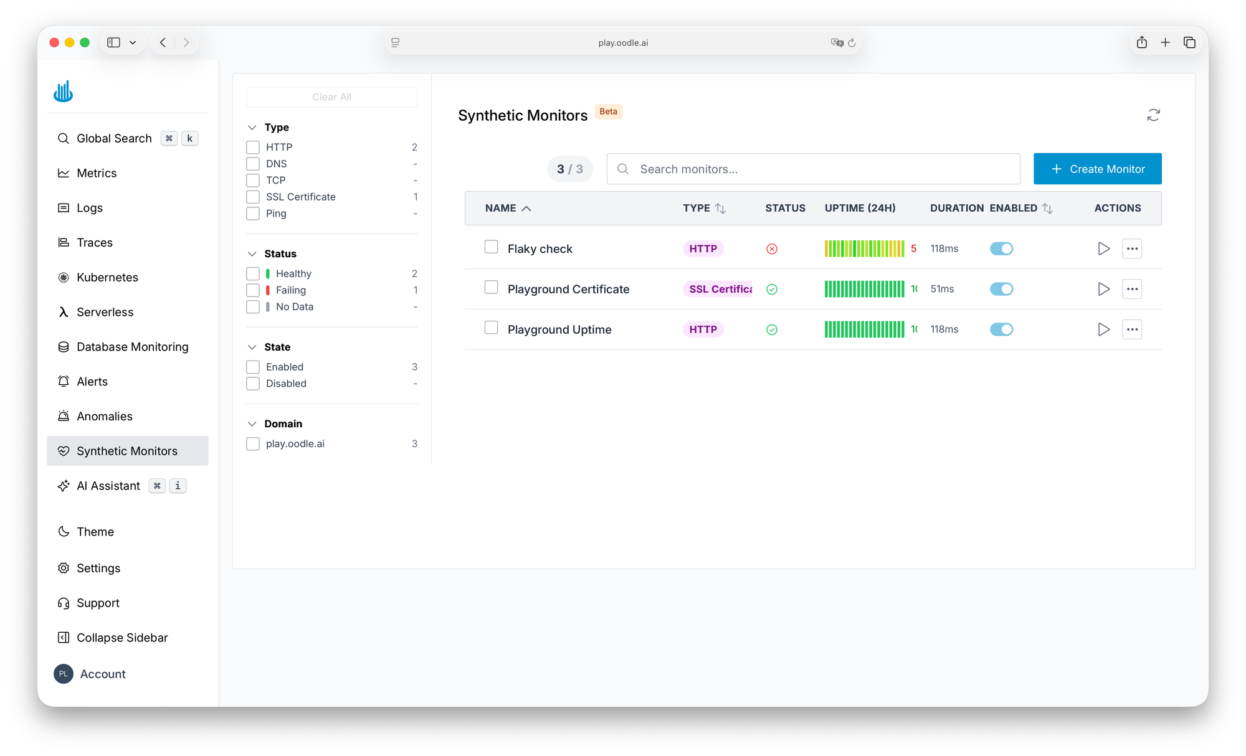1246x756 pixels.
Task: Run the Flaky check monitor now
Action: (1103, 248)
